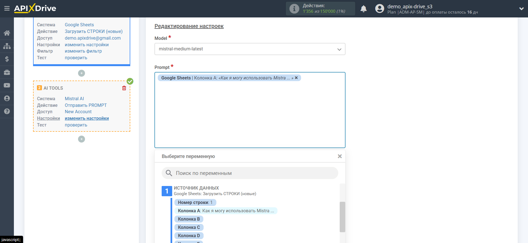Click the green checkmark on AI TOOLS block
The height and width of the screenshot is (243, 528).
130,81
